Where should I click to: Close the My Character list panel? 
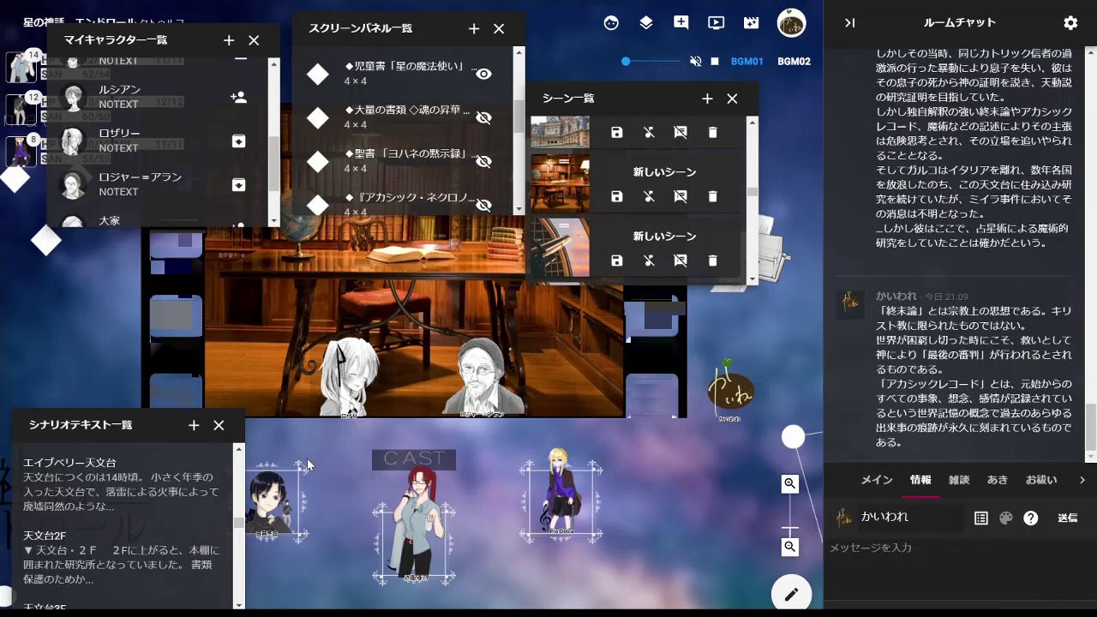[x=254, y=40]
